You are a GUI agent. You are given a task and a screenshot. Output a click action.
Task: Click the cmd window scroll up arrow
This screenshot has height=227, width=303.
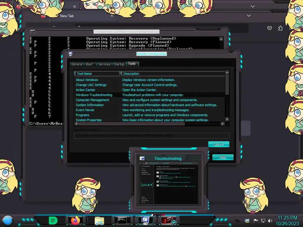coord(221,39)
